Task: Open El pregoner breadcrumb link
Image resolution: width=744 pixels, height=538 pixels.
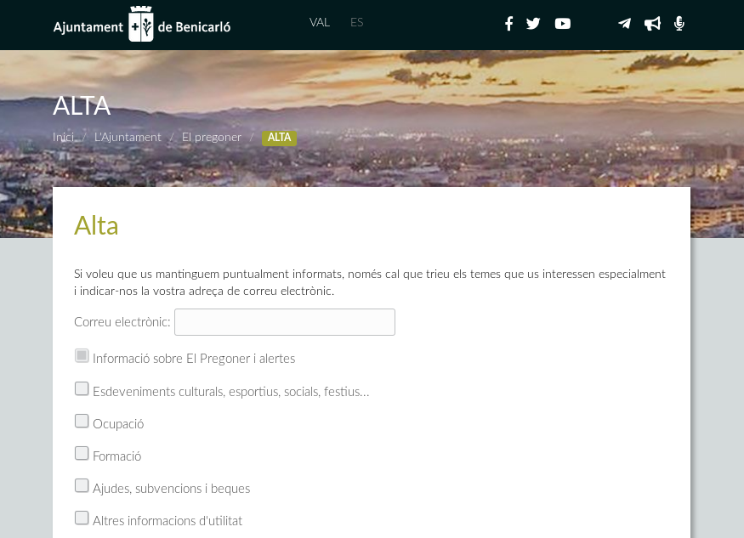Action: click(212, 137)
